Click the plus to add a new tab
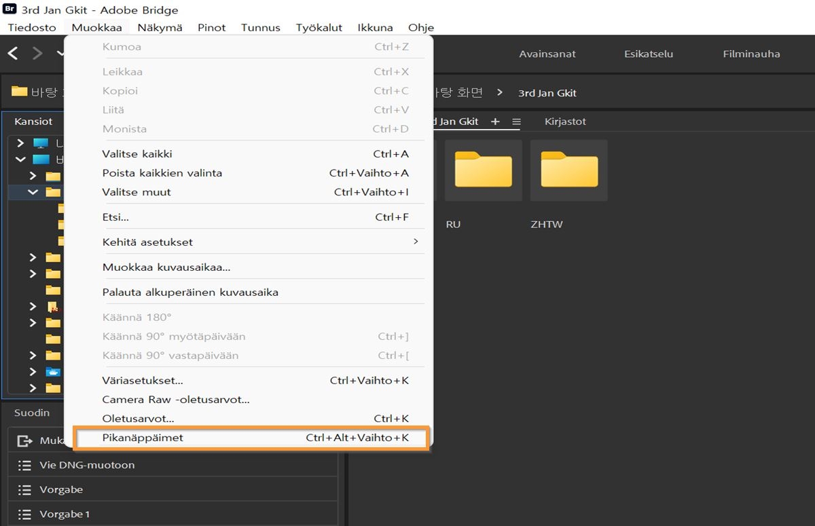Screen dimensions: 815x526 (495, 121)
